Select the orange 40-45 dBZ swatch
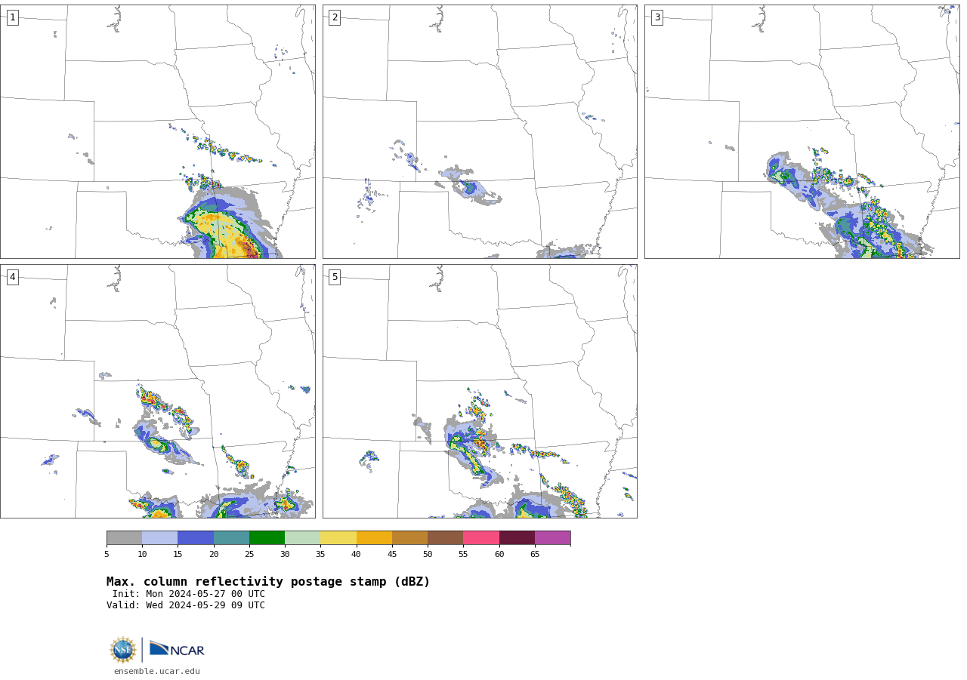 [x=374, y=538]
